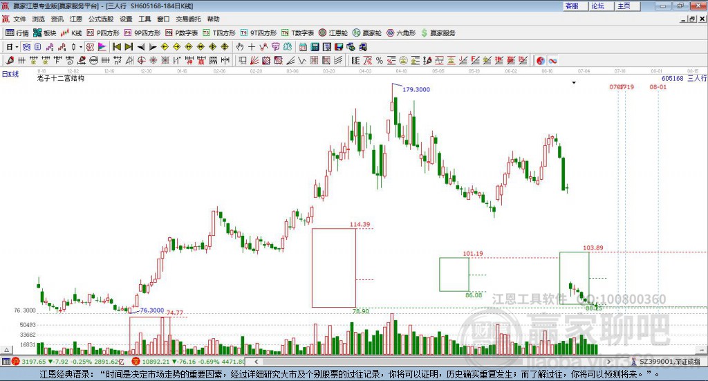Click the 沪 Shanghai index status icon
708x381 pixels.
[16, 362]
